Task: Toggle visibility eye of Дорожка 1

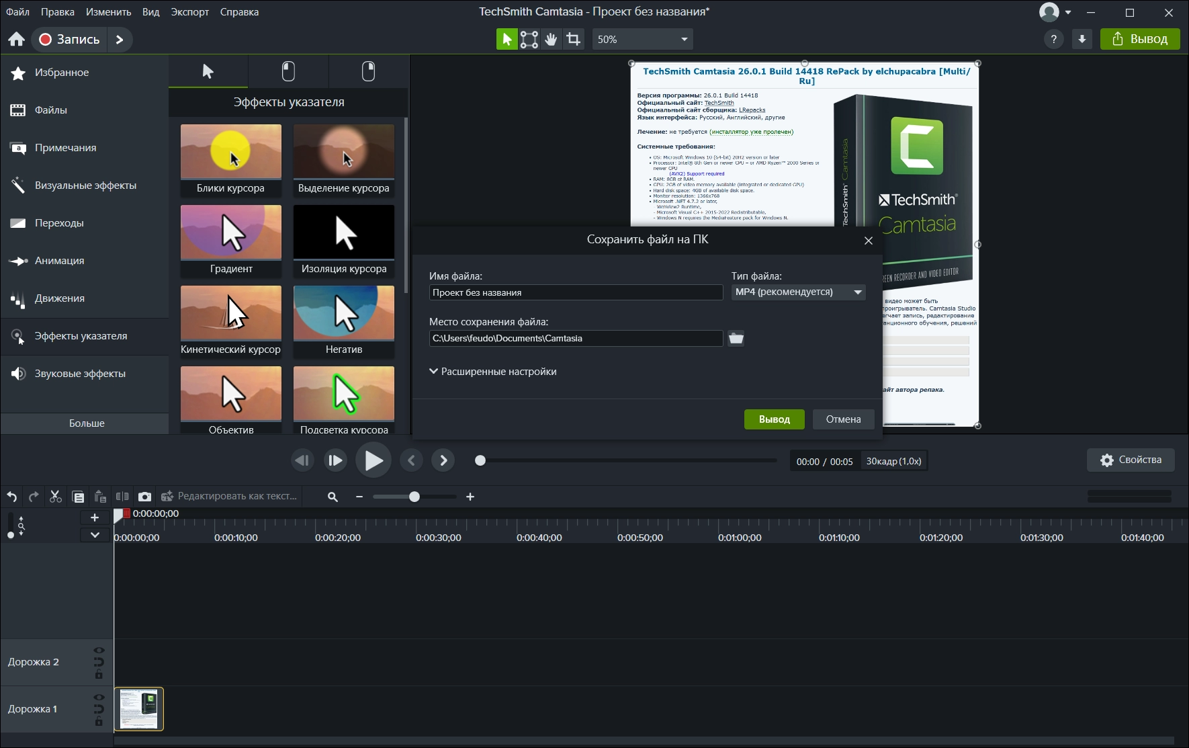Action: coord(99,698)
